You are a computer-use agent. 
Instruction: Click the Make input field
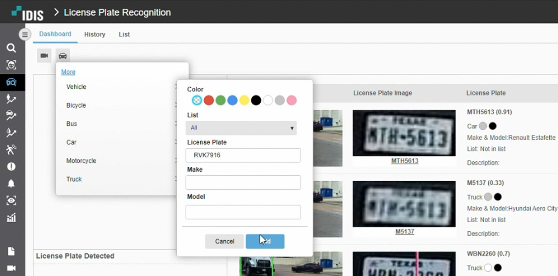pos(243,182)
